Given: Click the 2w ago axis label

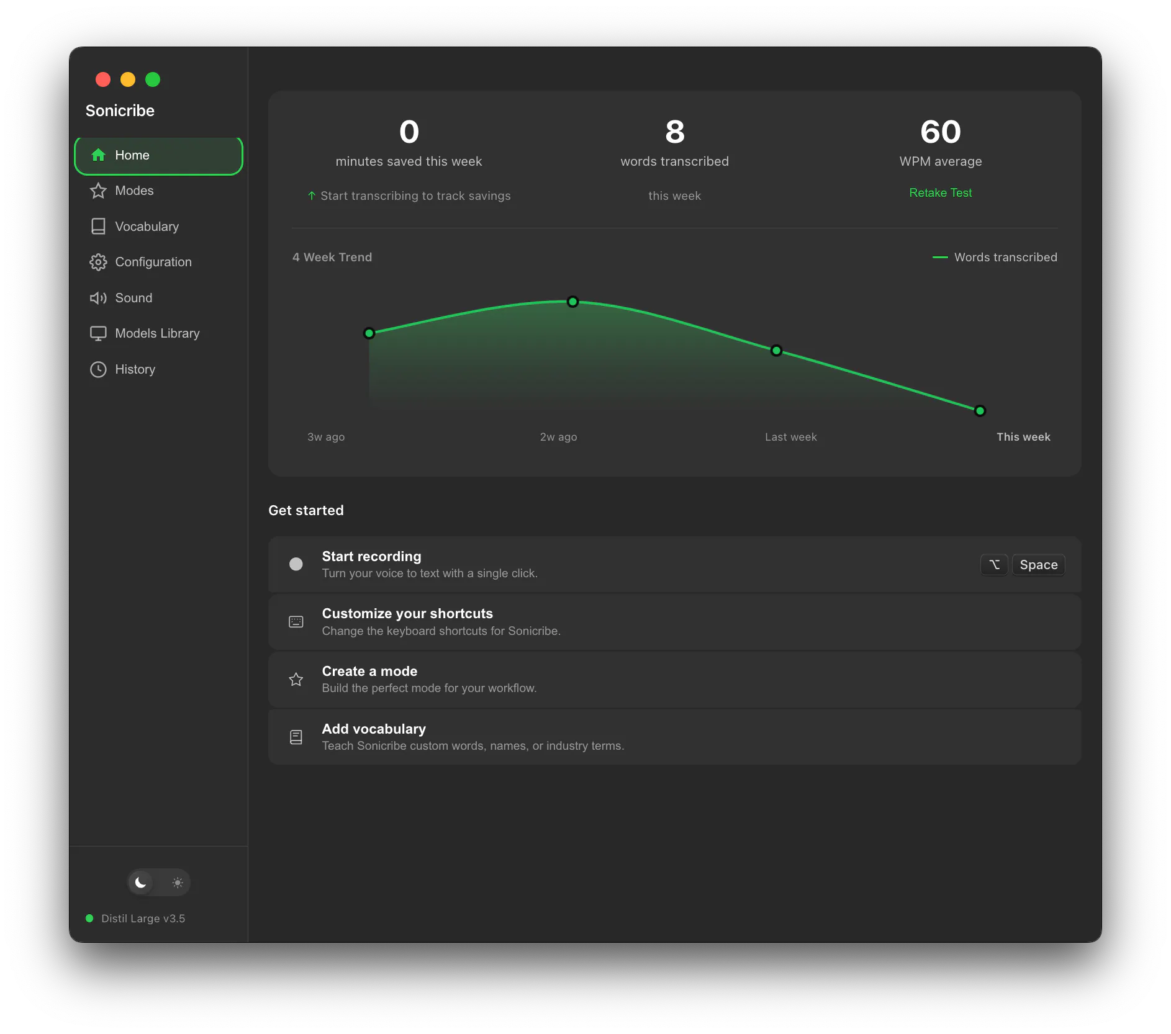Looking at the screenshot, I should pos(559,437).
